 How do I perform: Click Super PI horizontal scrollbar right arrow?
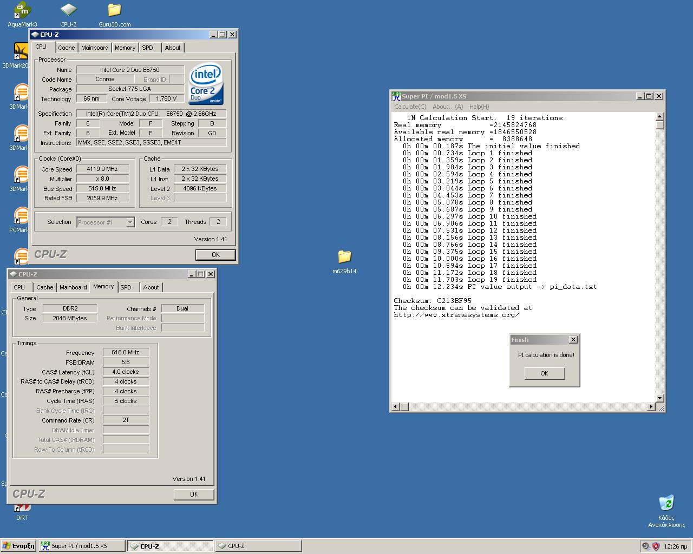point(651,407)
